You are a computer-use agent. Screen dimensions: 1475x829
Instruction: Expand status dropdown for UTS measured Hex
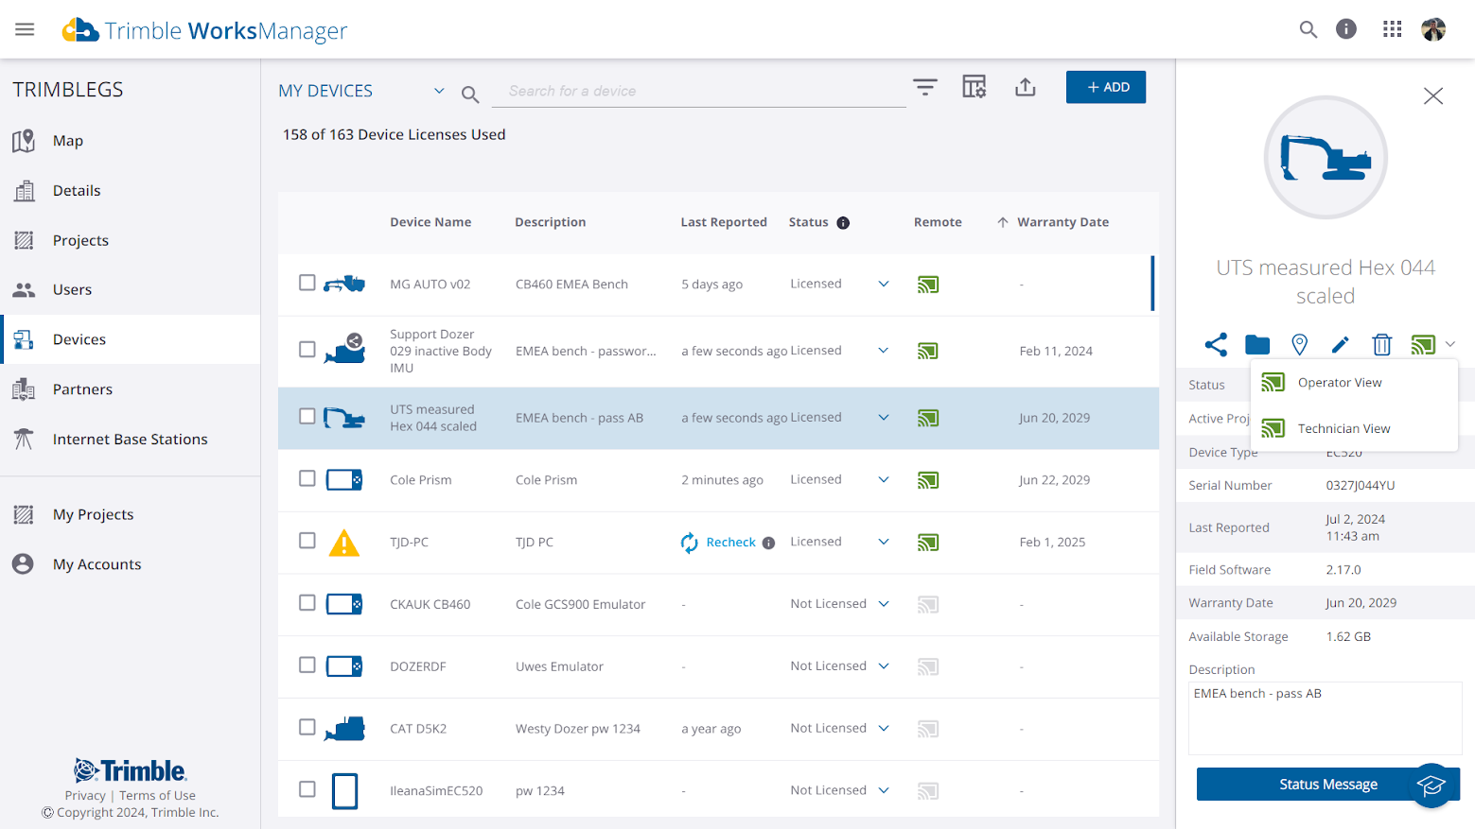884,418
